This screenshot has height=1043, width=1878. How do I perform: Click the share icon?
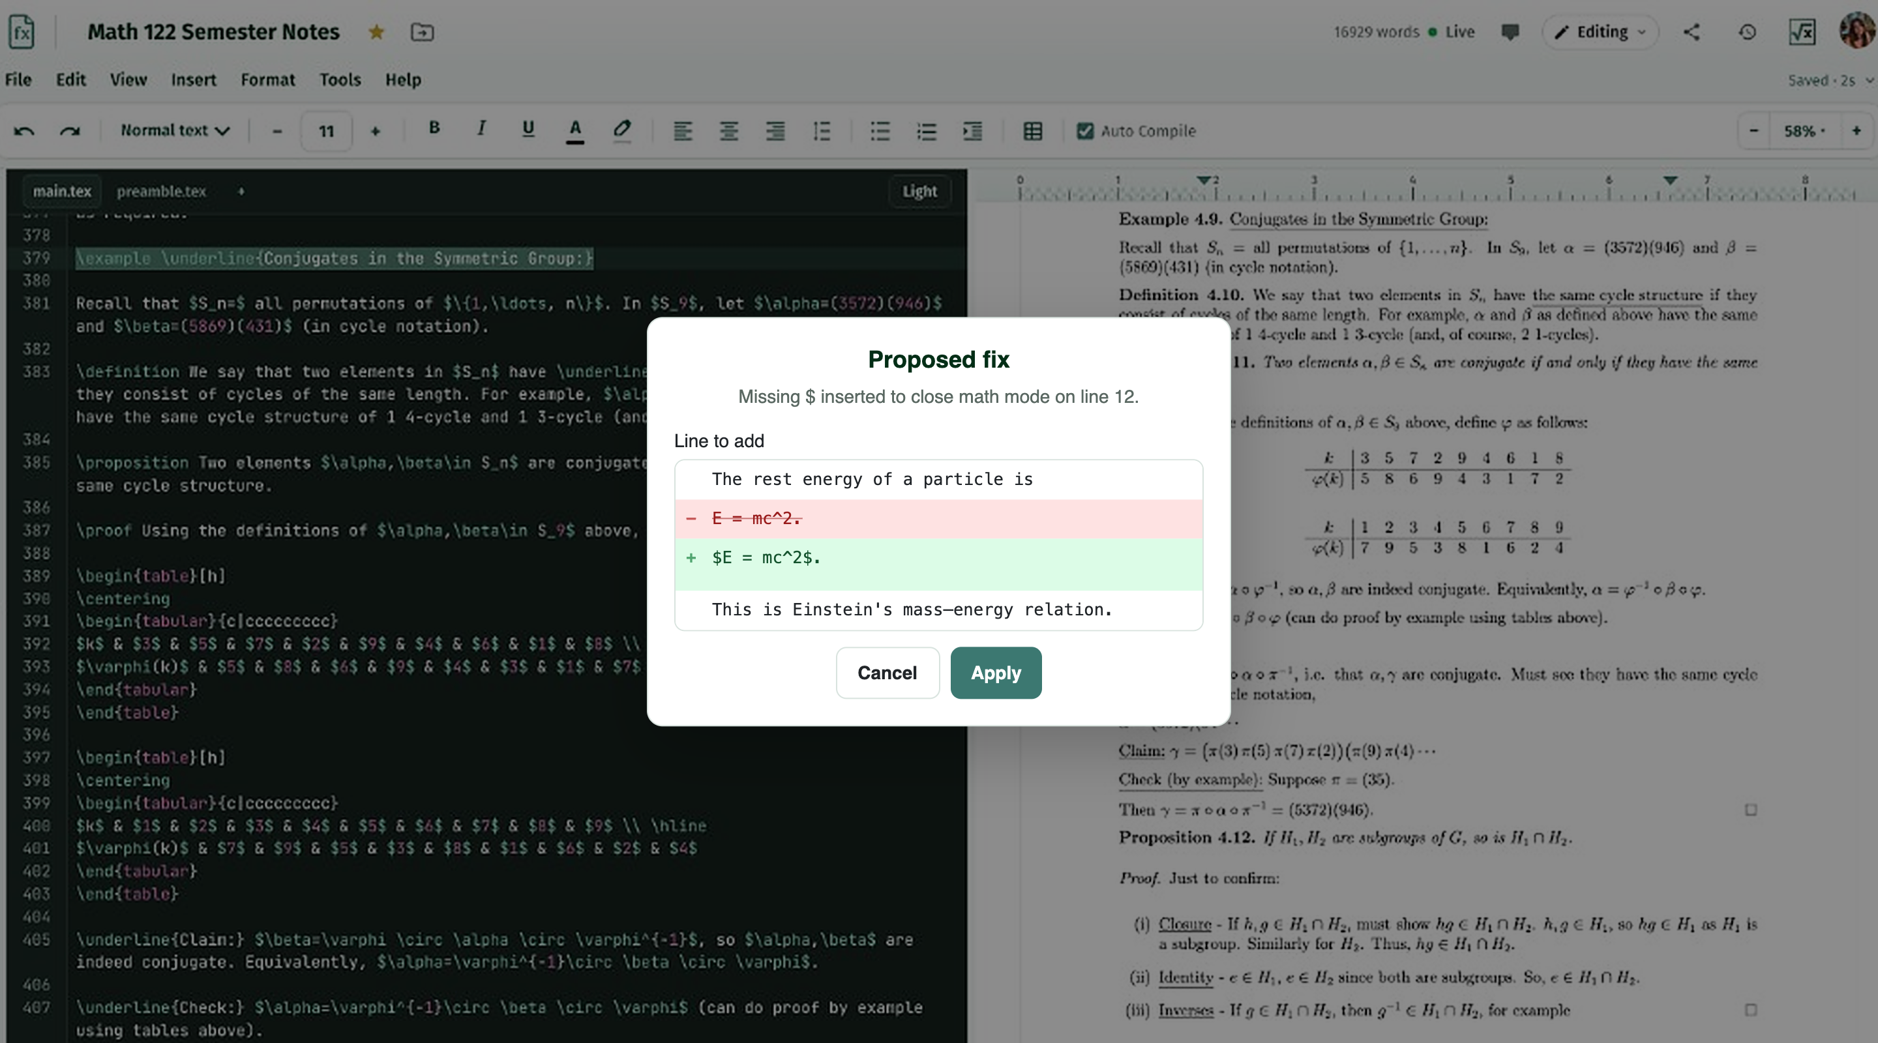point(1692,32)
